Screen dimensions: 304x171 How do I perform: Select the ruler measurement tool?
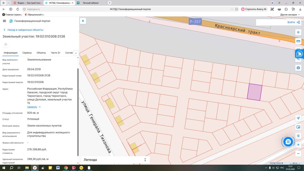pyautogui.click(x=298, y=41)
